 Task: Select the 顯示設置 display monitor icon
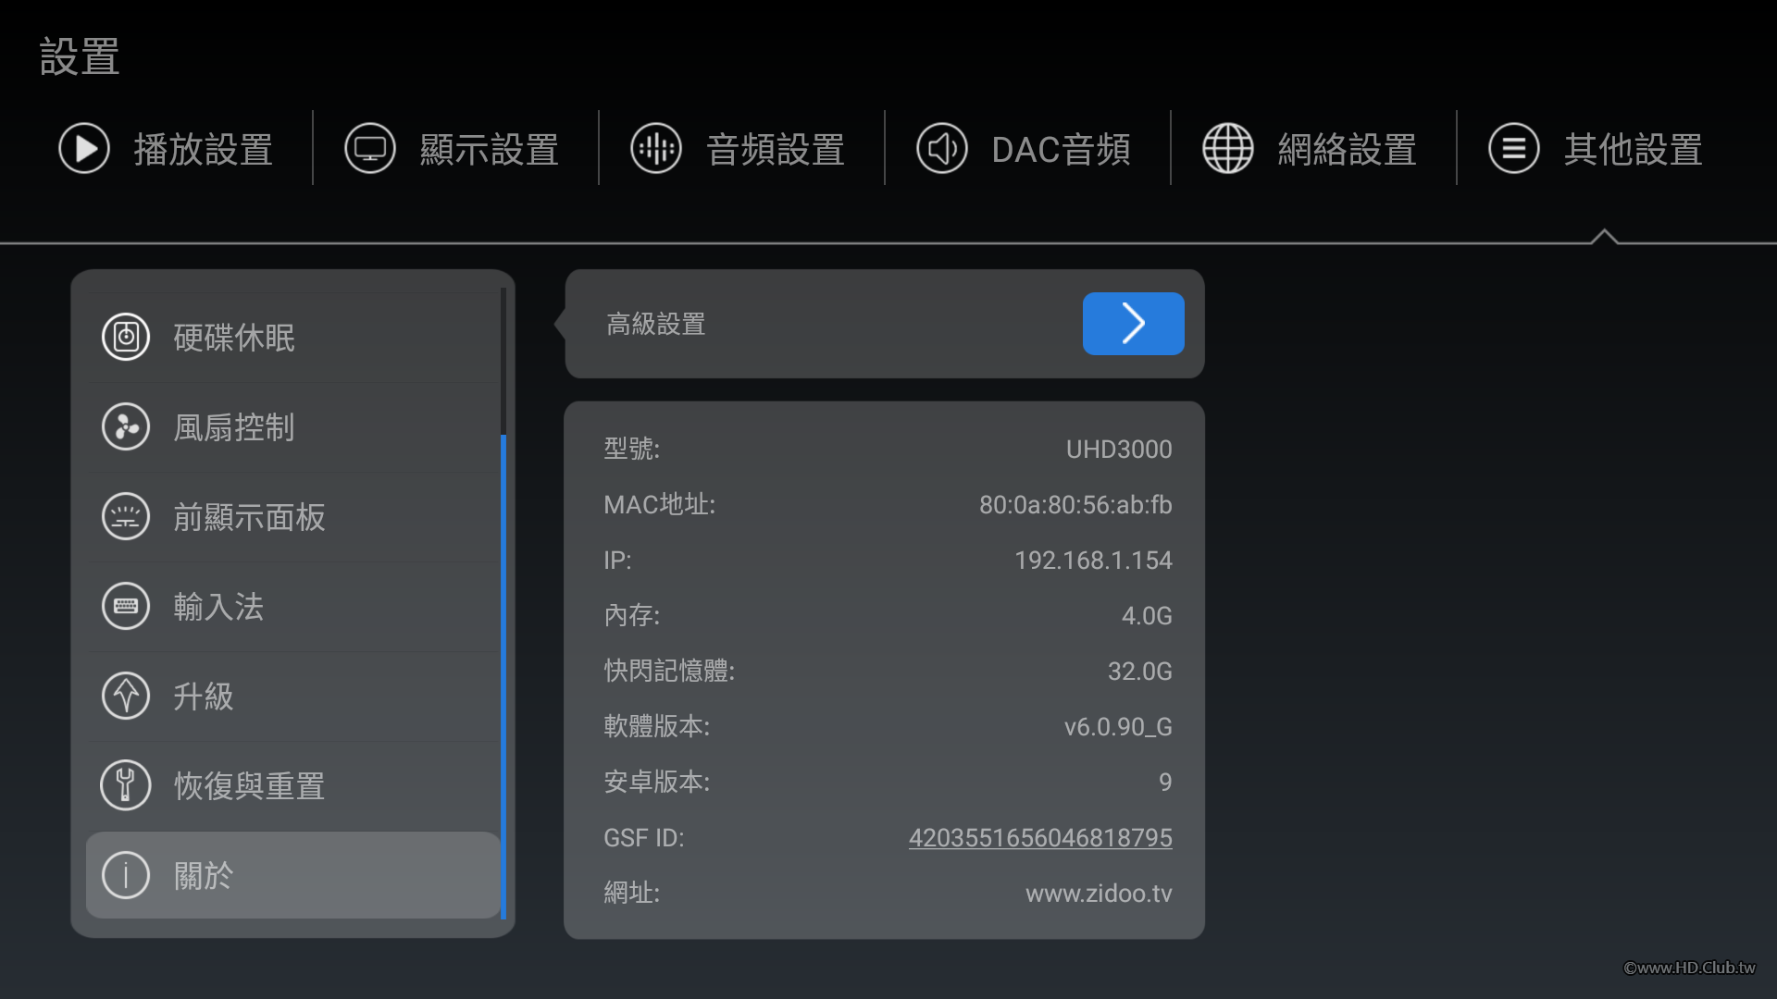pyautogui.click(x=370, y=148)
